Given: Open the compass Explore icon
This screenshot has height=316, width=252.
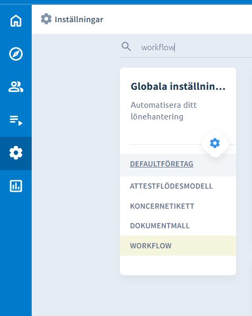Looking at the screenshot, I should 16,54.
